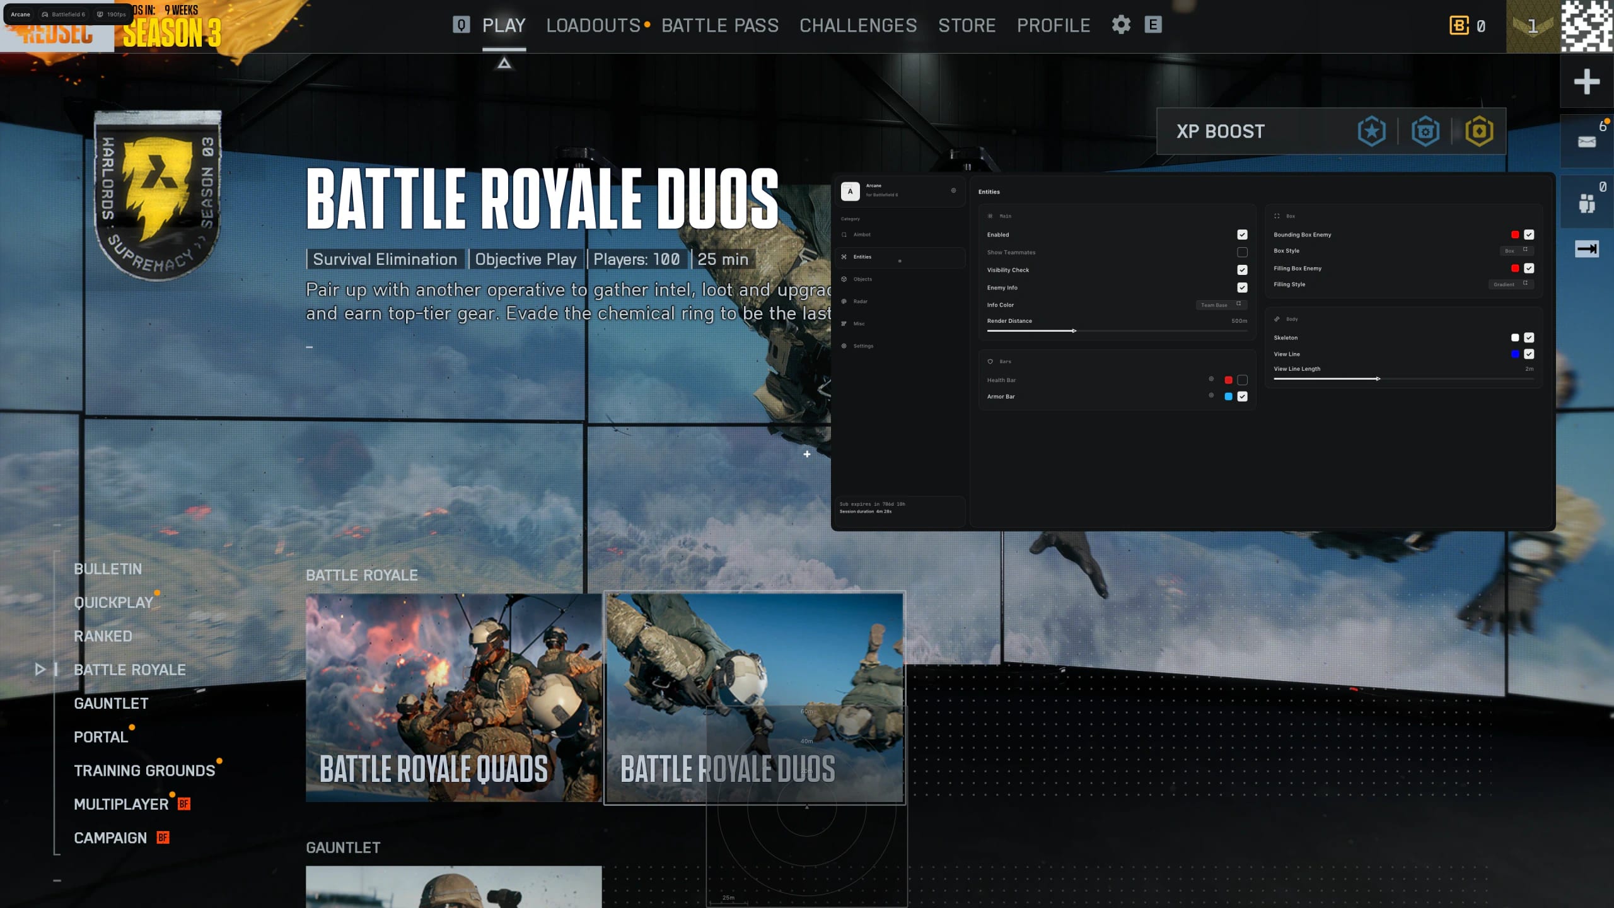Screen dimensions: 1614x908
Task: Select the blue gear XP boost icon
Action: [1425, 131]
